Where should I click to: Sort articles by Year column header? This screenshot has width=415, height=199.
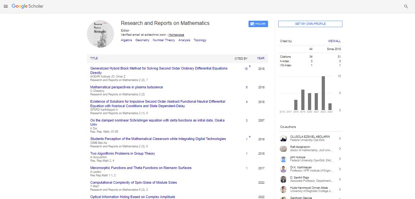click(261, 58)
